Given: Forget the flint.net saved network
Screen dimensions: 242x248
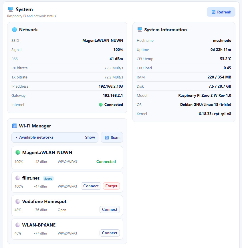Looking at the screenshot, I should pos(111,186).
